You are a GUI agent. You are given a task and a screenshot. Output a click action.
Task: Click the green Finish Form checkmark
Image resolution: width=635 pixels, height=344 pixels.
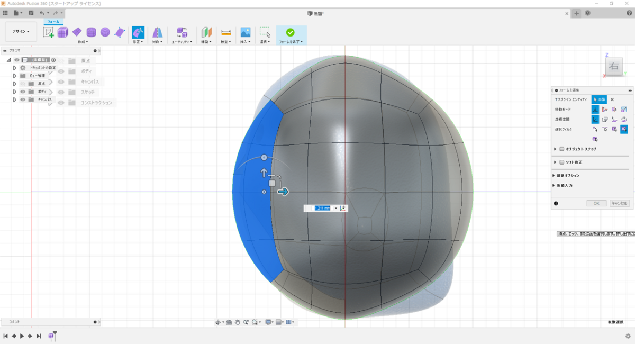point(290,32)
